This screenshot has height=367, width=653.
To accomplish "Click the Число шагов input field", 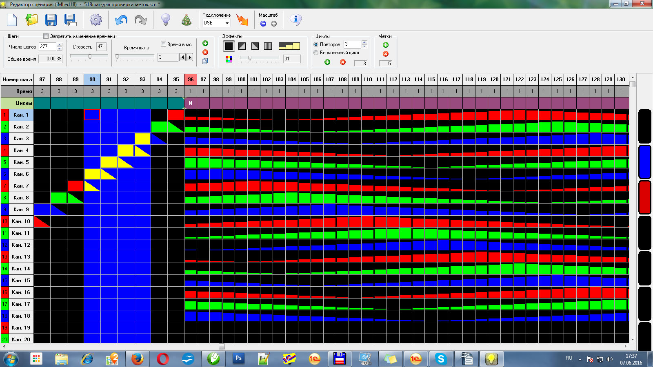I will [x=47, y=46].
